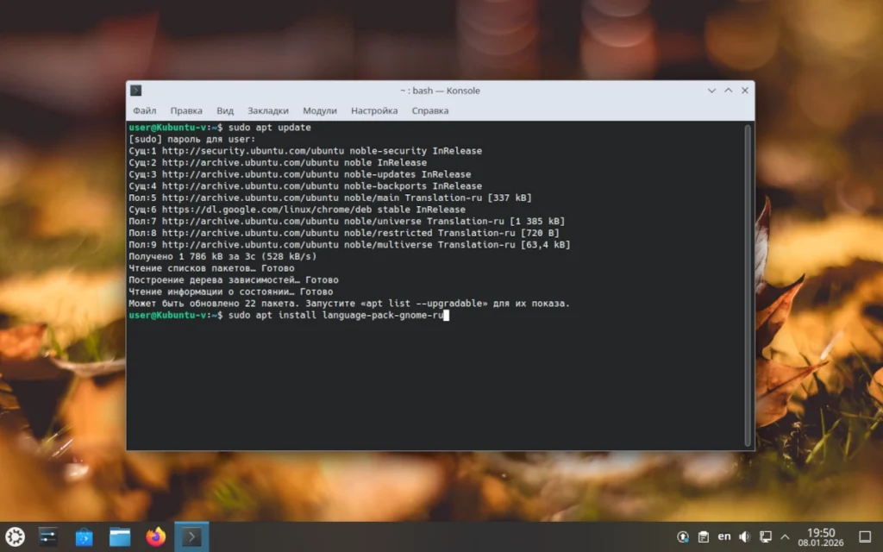
Task: Close the Konsole window
Action: point(745,90)
